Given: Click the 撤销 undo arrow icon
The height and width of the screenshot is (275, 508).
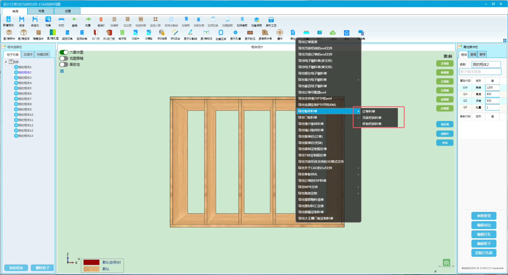Looking at the screenshot, I should [x=74, y=19].
